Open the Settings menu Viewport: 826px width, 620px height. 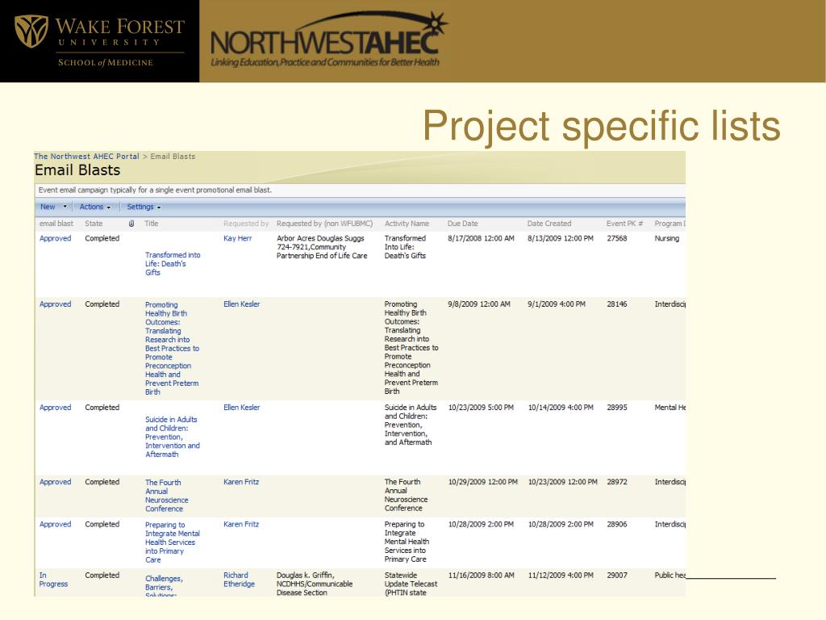click(144, 207)
